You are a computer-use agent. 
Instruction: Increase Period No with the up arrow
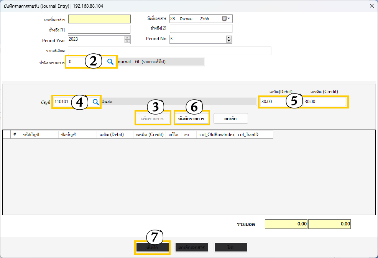click(229, 37)
